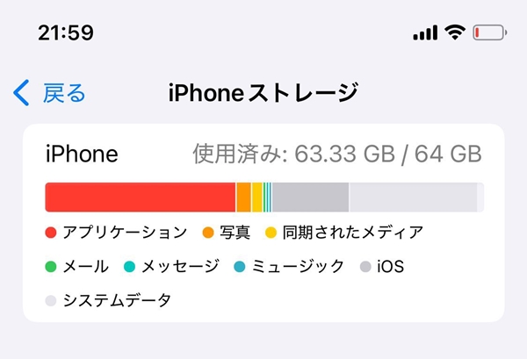The height and width of the screenshot is (359, 527).
Task: Select the teal メッセージ legend dot
Action: (129, 267)
